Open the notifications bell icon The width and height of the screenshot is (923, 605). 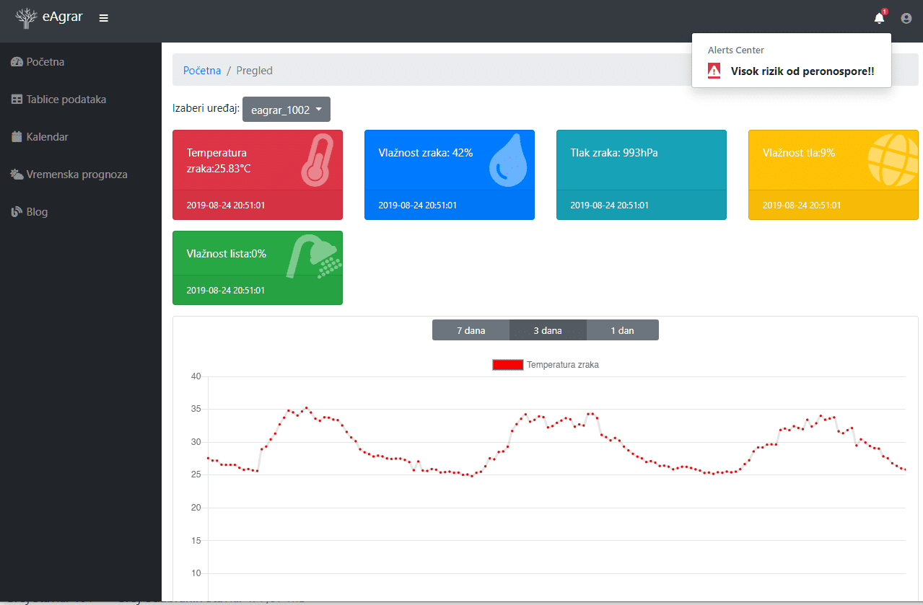878,18
